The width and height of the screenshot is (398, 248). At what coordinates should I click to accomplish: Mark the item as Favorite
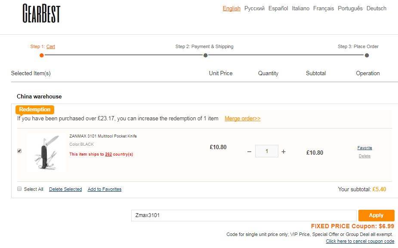click(364, 148)
